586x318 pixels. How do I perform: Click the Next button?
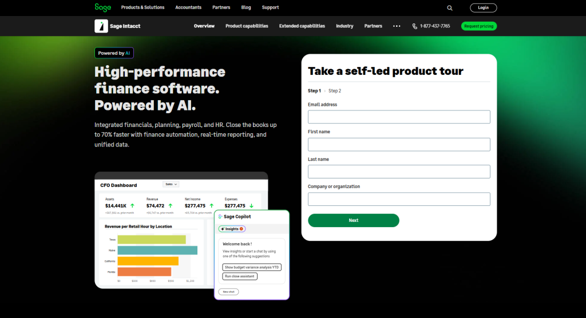(x=354, y=220)
